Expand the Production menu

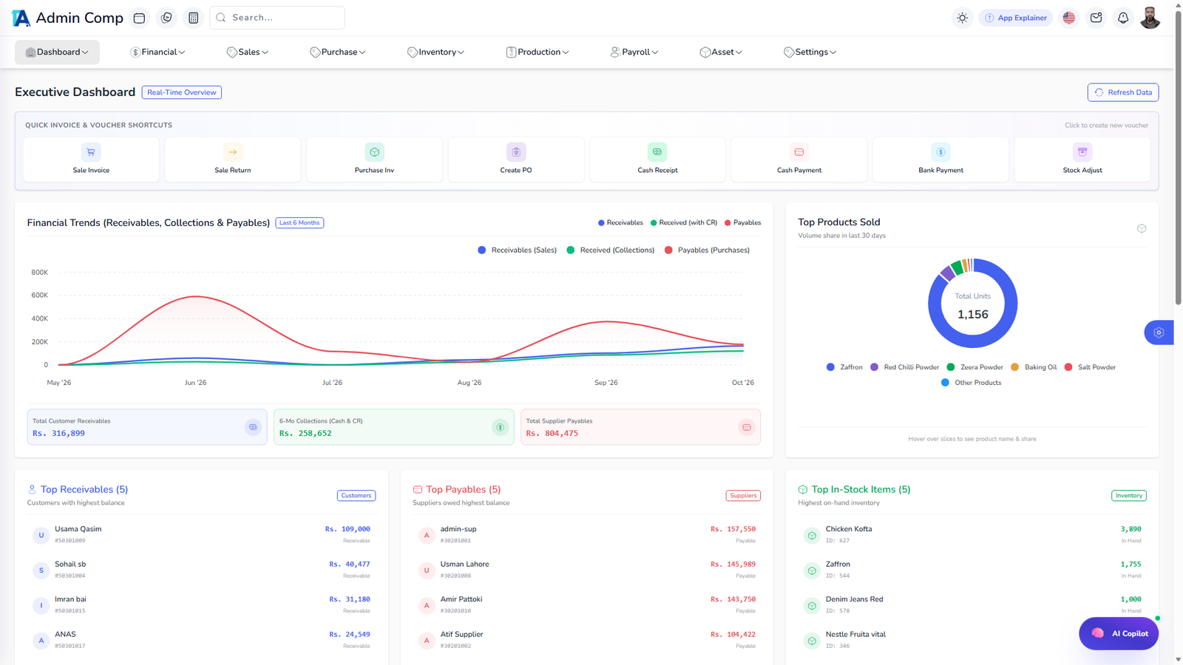(x=538, y=52)
